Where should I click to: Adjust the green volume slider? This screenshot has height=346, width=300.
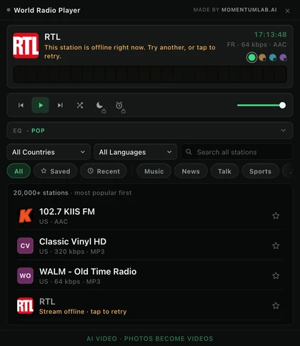[261, 106]
